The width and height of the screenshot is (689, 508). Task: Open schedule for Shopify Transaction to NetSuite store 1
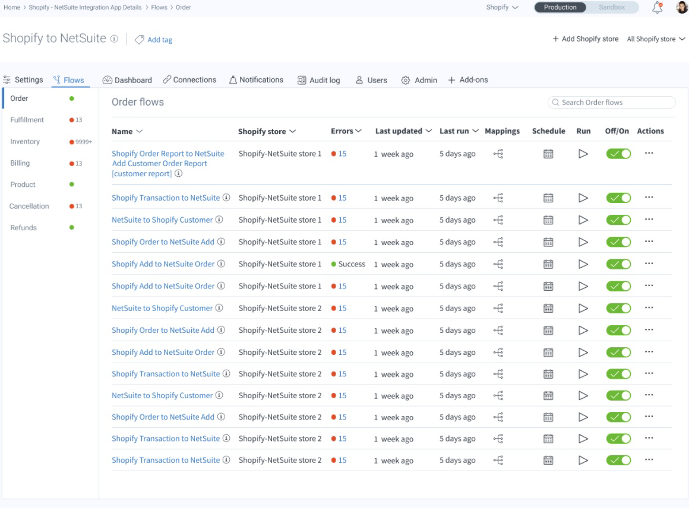click(x=548, y=198)
